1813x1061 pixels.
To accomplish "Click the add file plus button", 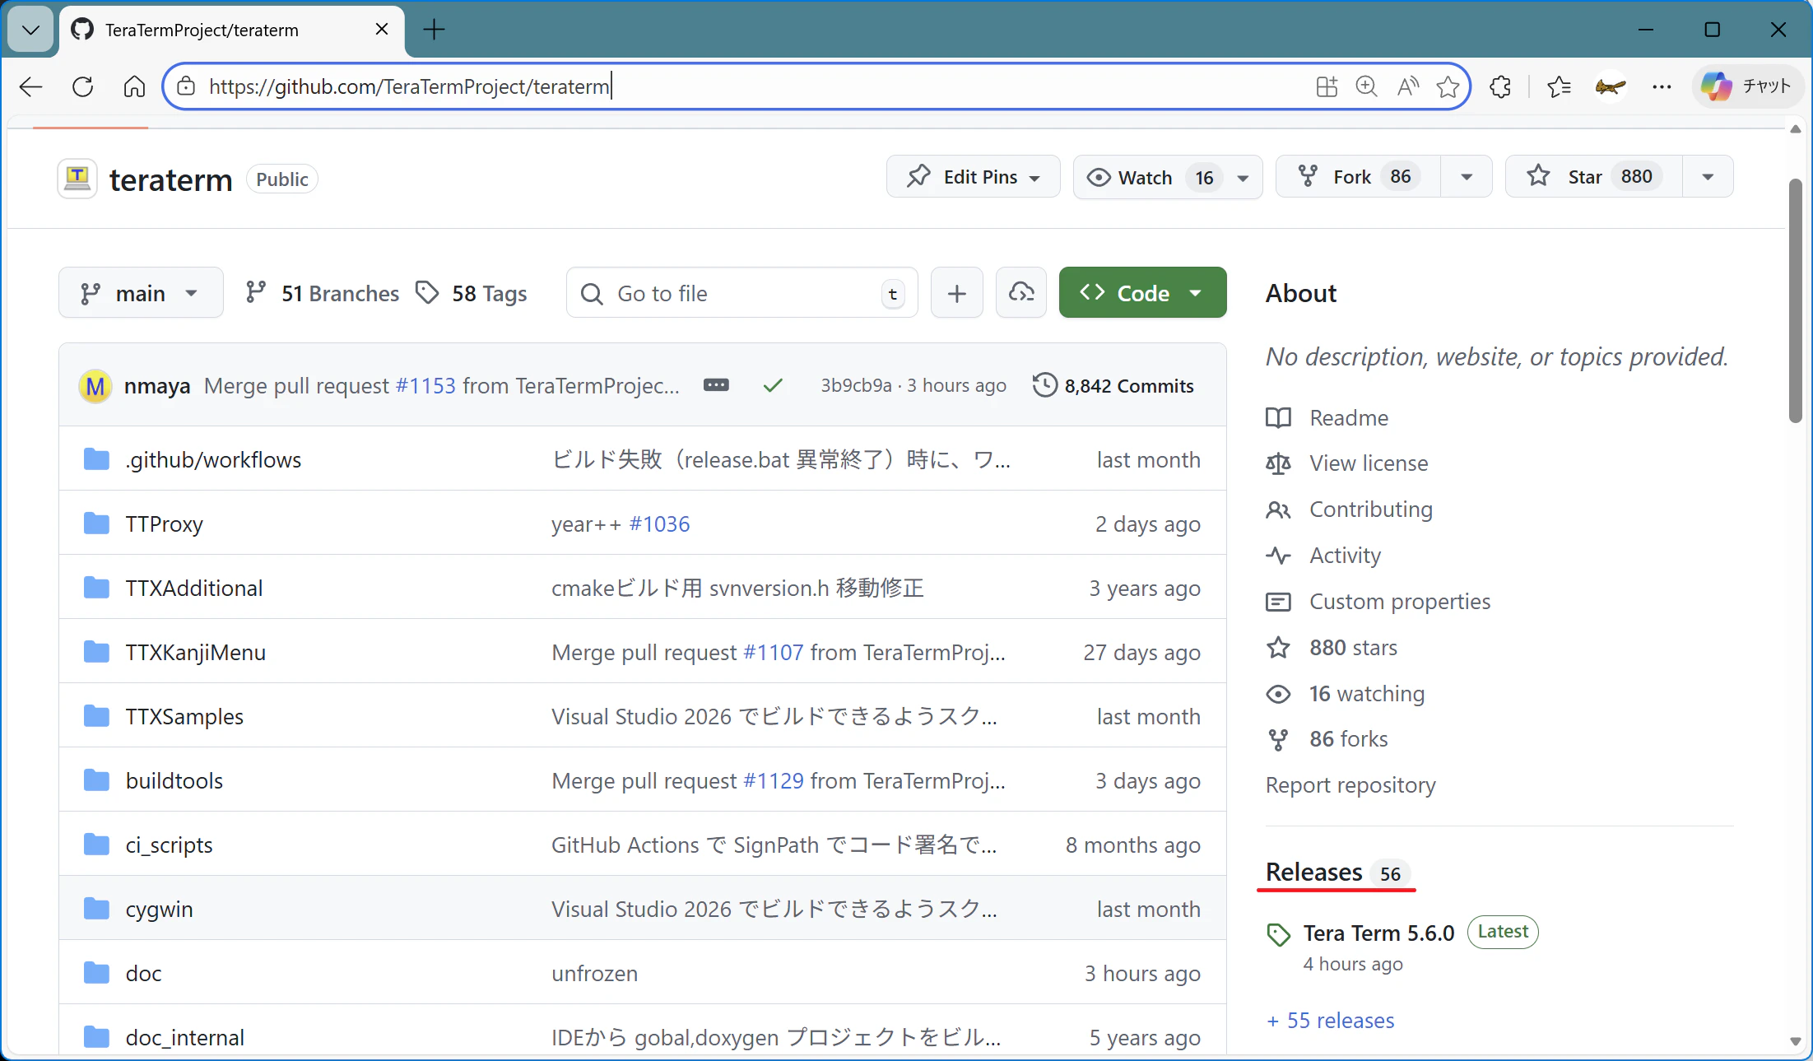I will [956, 293].
